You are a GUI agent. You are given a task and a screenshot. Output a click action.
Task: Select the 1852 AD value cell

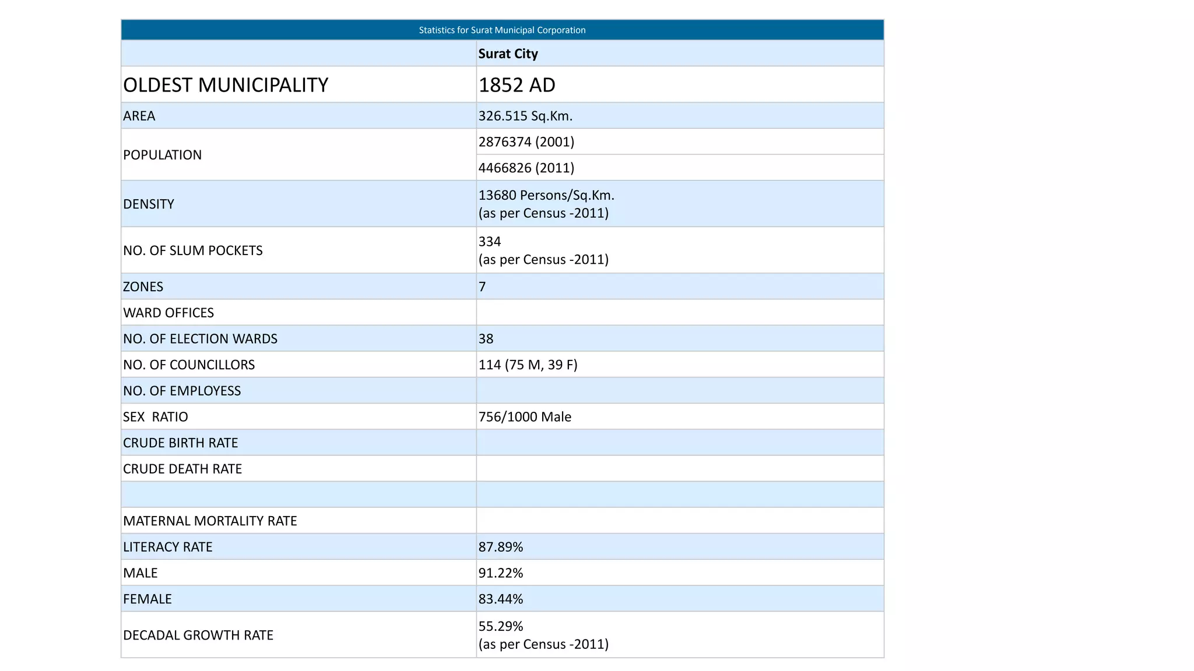click(x=517, y=85)
